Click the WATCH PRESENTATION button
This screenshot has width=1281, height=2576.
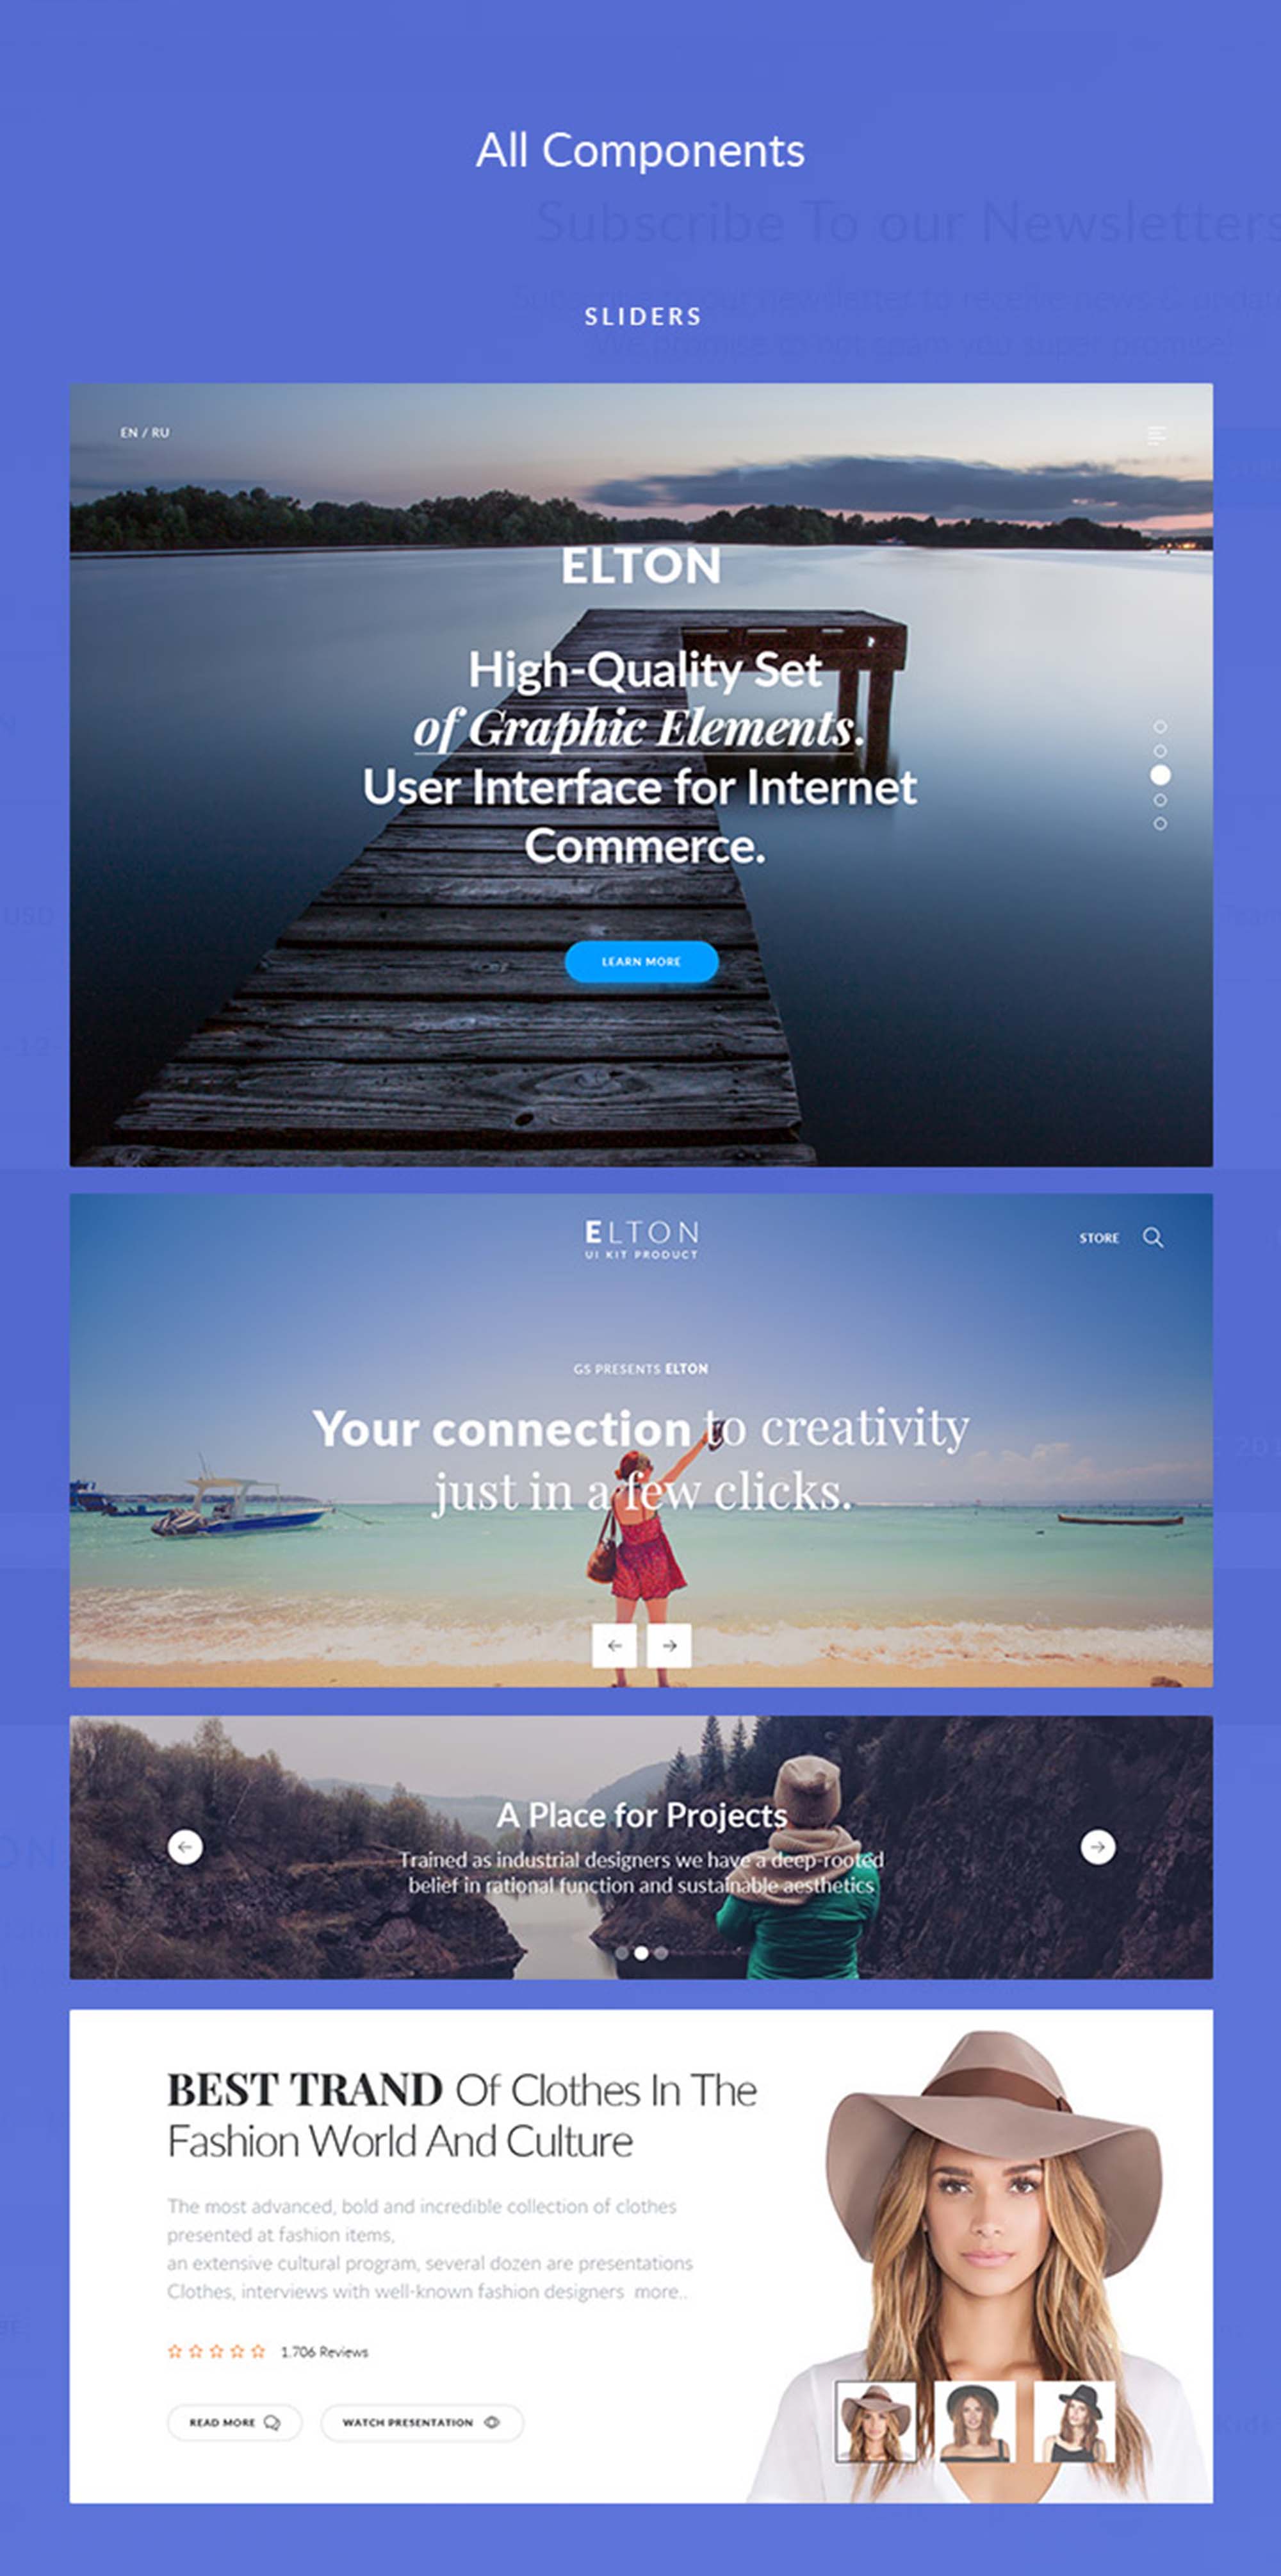click(x=421, y=2422)
